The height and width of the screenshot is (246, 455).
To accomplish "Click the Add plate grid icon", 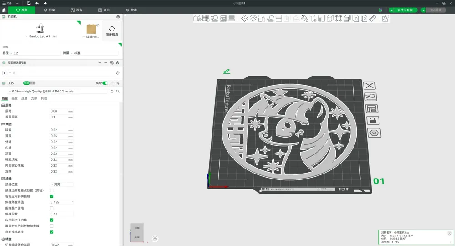I will [206, 19].
